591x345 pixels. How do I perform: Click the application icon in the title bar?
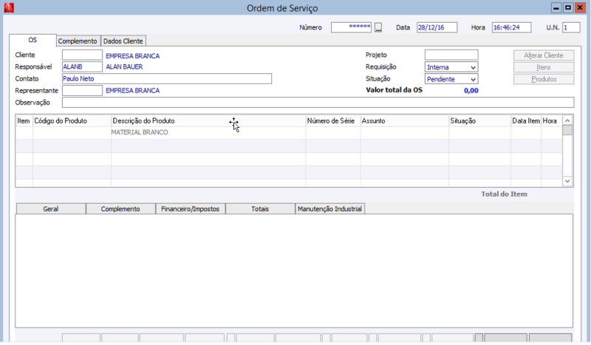tap(10, 7)
